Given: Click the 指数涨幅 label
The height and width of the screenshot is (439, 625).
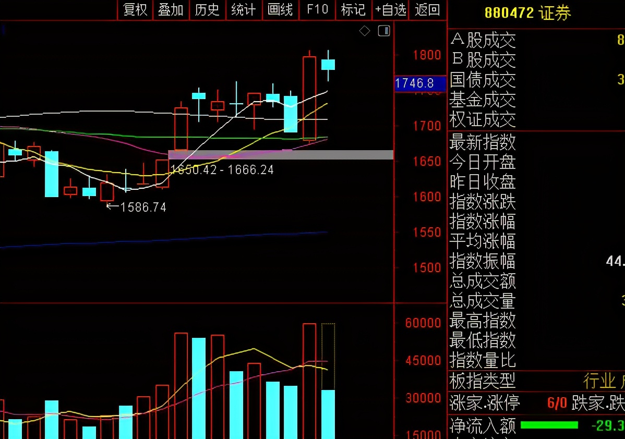Looking at the screenshot, I should tap(482, 222).
